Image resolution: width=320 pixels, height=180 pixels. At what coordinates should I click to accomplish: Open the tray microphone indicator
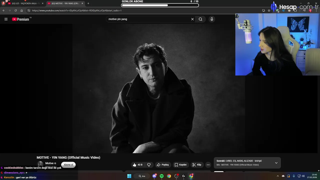294,176
